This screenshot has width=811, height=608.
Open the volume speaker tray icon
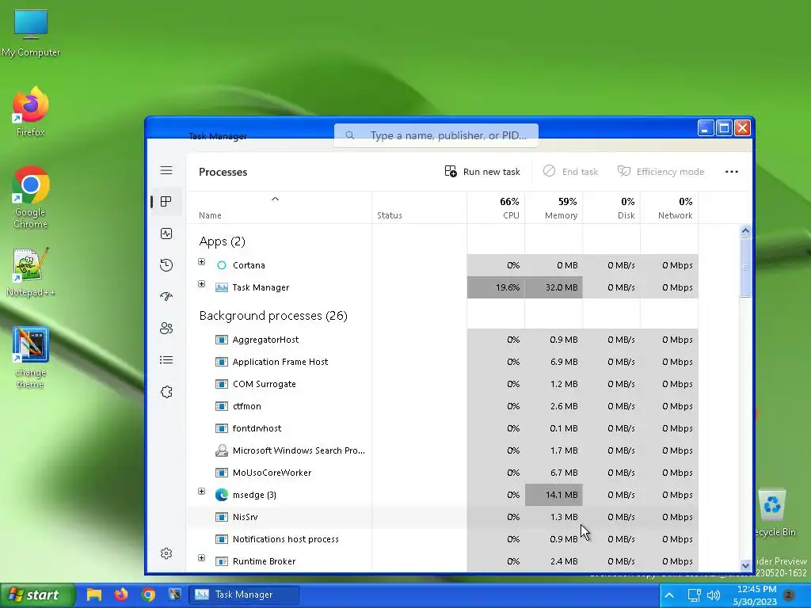pyautogui.click(x=714, y=595)
